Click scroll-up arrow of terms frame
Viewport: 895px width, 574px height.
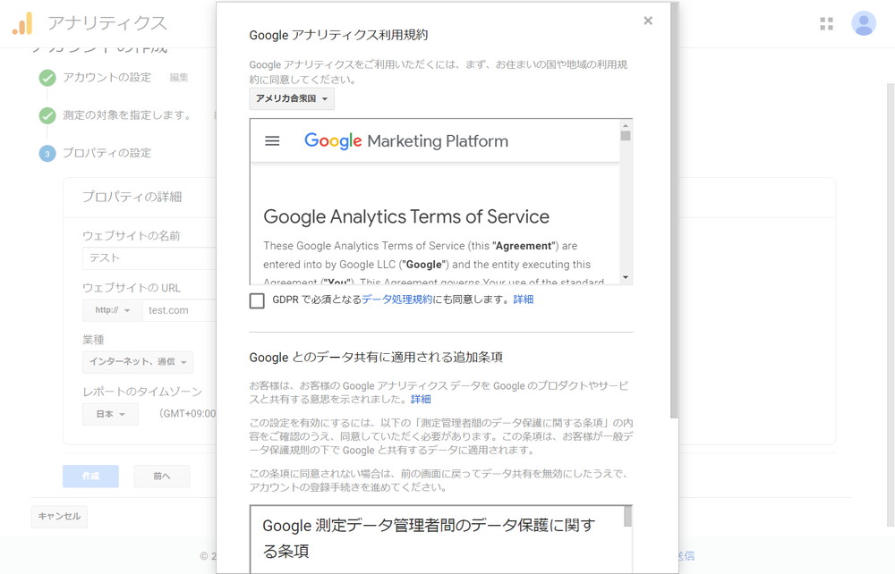[626, 125]
